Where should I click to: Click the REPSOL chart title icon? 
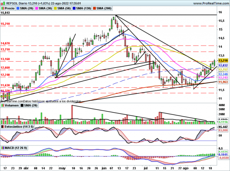coord(2,2)
